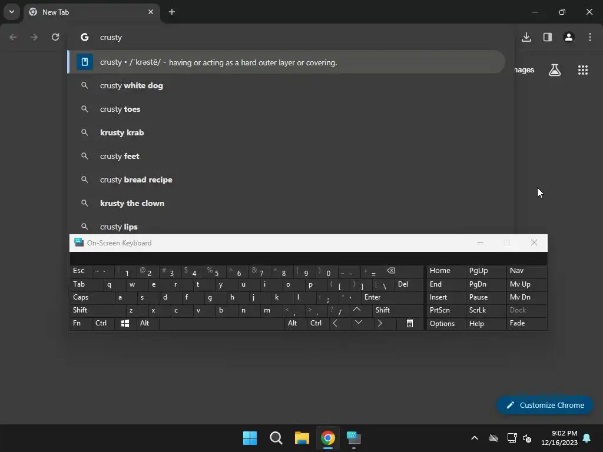Close the New Tab tab
Viewport: 603px width, 452px height.
point(151,12)
